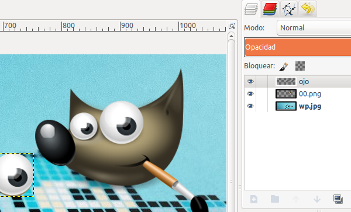Open the layer Modo dropdown

pos(314,28)
